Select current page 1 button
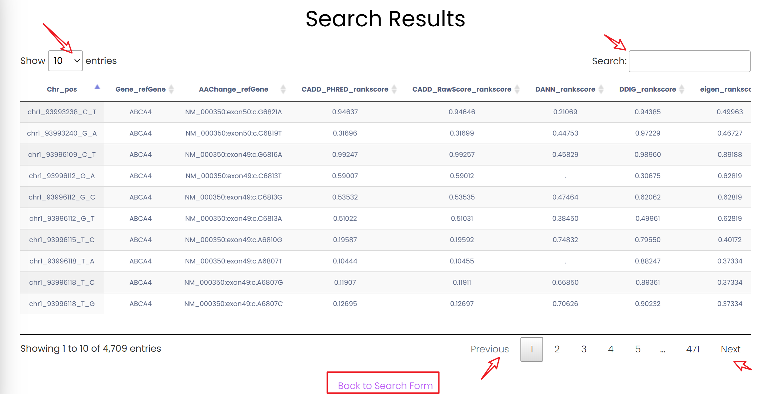Screen dimensions: 764x394 (x=531, y=349)
